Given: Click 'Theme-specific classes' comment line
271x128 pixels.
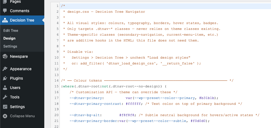Looking at the screenshot, I should 143,35.
